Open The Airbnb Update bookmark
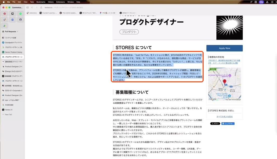This screenshot has height=159, width=277. [68, 13]
